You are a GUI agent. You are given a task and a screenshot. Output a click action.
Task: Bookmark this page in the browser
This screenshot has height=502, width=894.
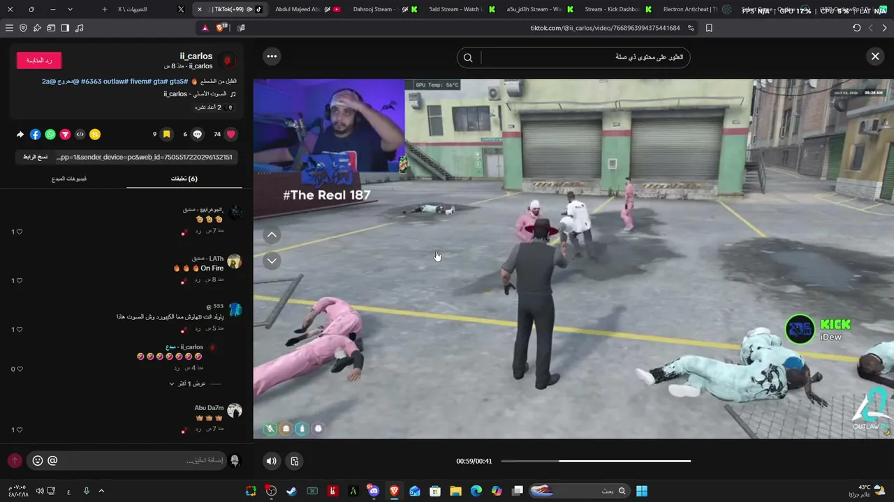pos(709,28)
